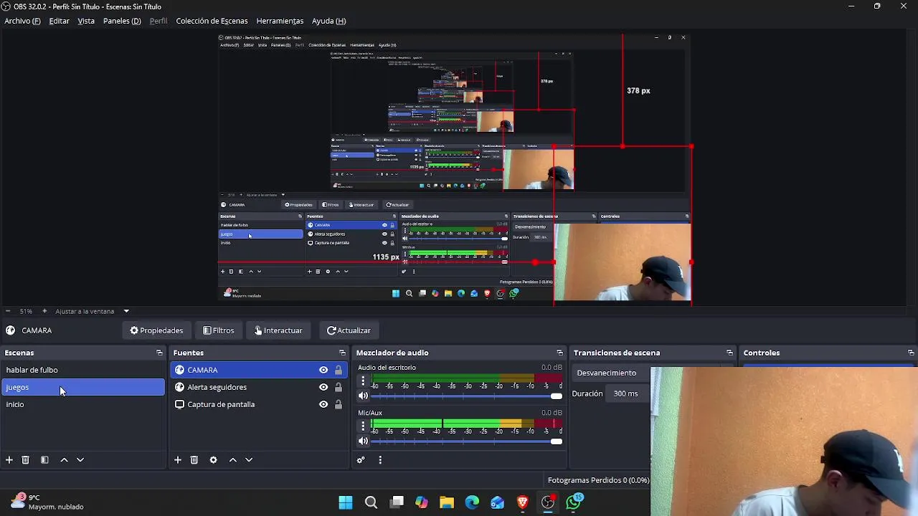Open preview scaling dropdown arrow

[126, 311]
